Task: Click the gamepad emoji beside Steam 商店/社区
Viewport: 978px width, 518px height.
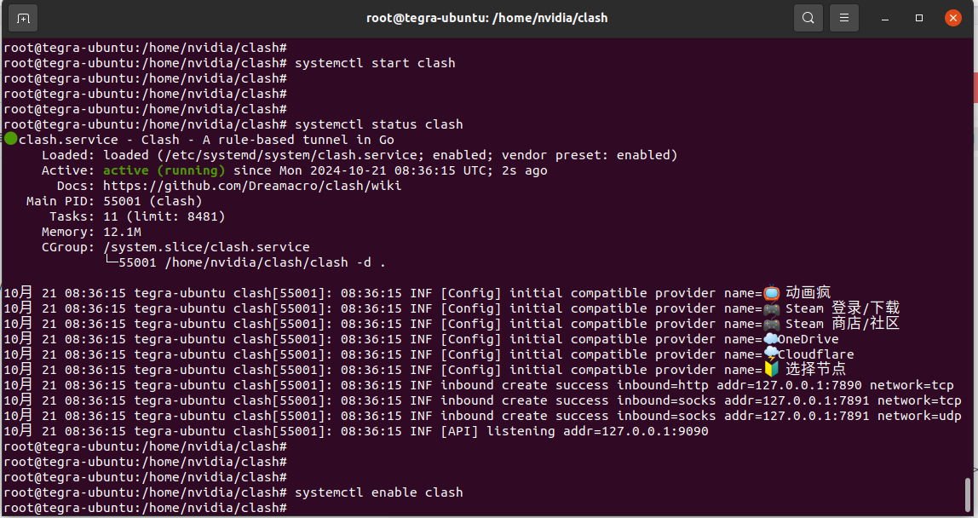Action: (x=771, y=324)
